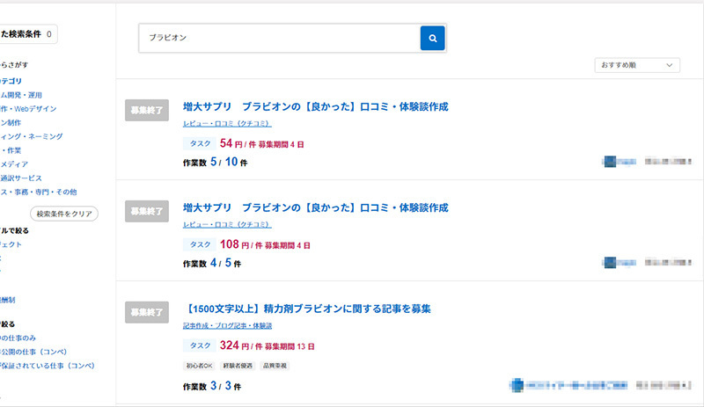Filter by 保証されている仕事（コンペ）
The width and height of the screenshot is (704, 407).
pos(48,366)
